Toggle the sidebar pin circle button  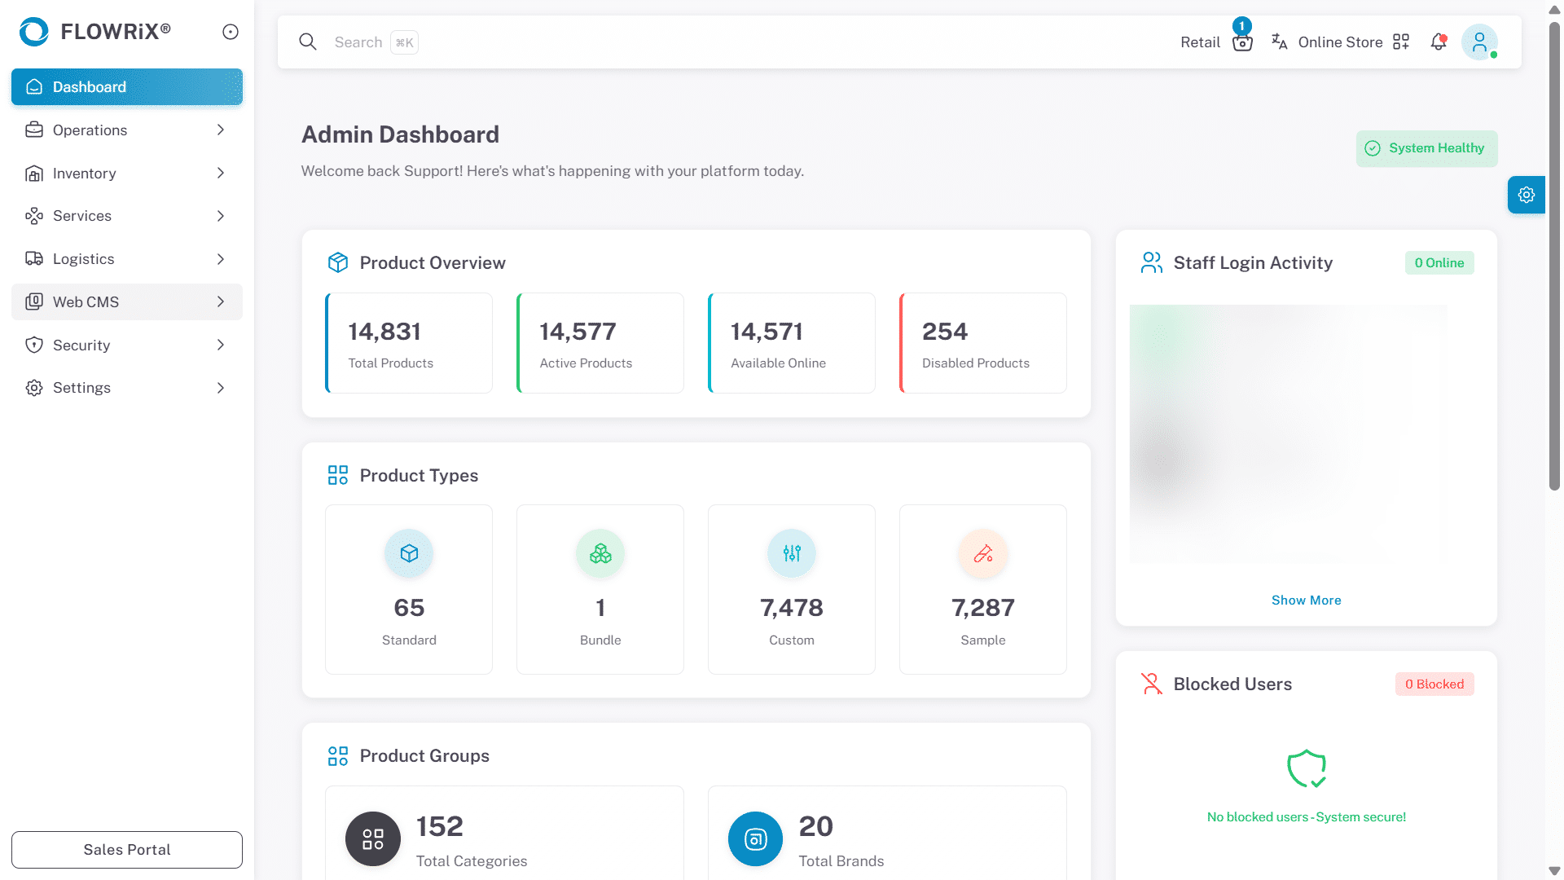pyautogui.click(x=231, y=32)
